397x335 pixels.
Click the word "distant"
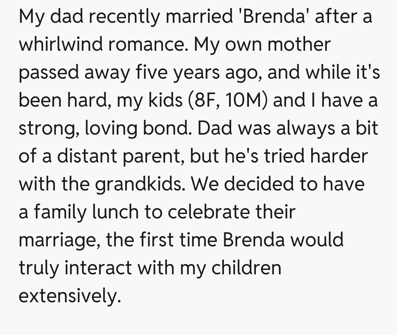click(x=85, y=156)
